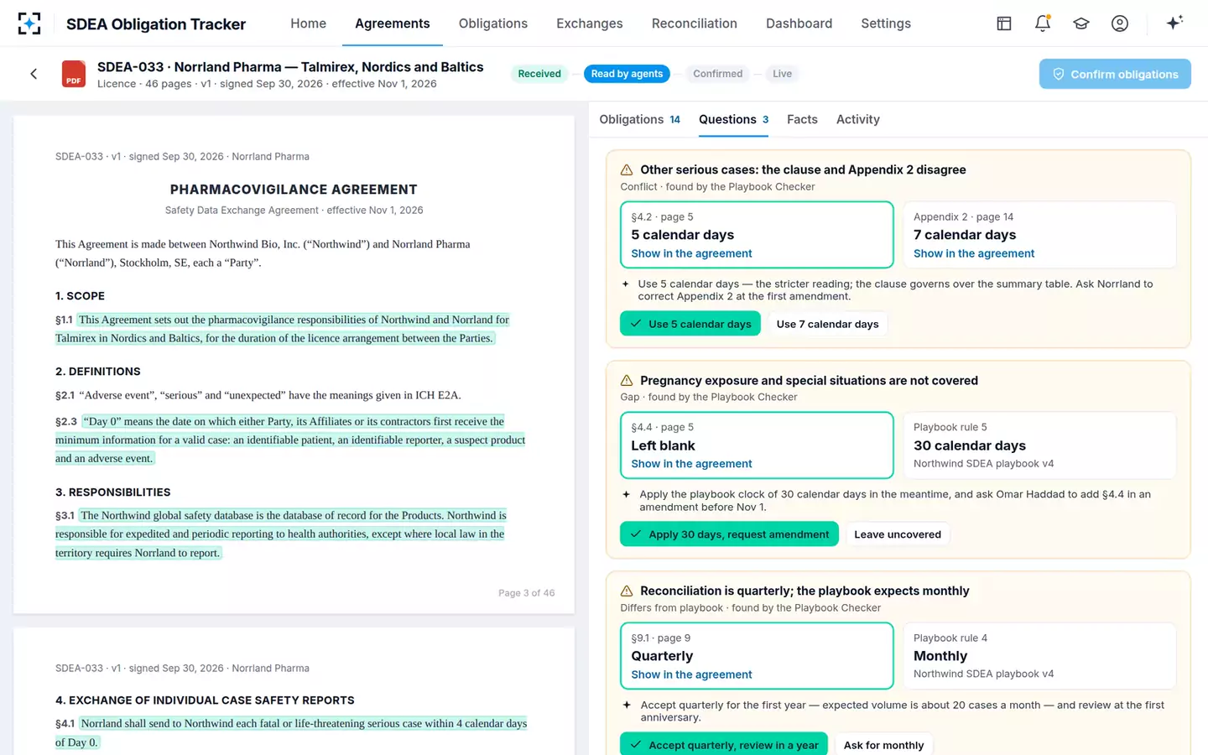1208x755 pixels.
Task: Click the red PDF file icon
Action: (x=74, y=74)
